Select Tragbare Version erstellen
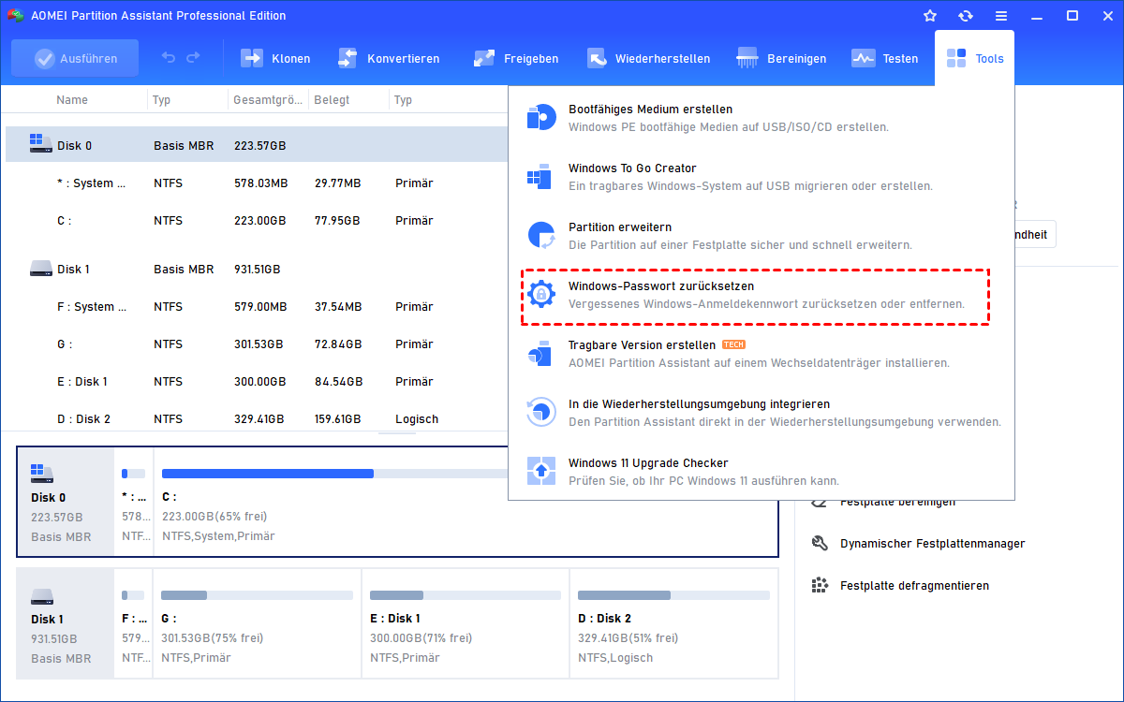Screen dimensions: 1124x702 (761, 354)
